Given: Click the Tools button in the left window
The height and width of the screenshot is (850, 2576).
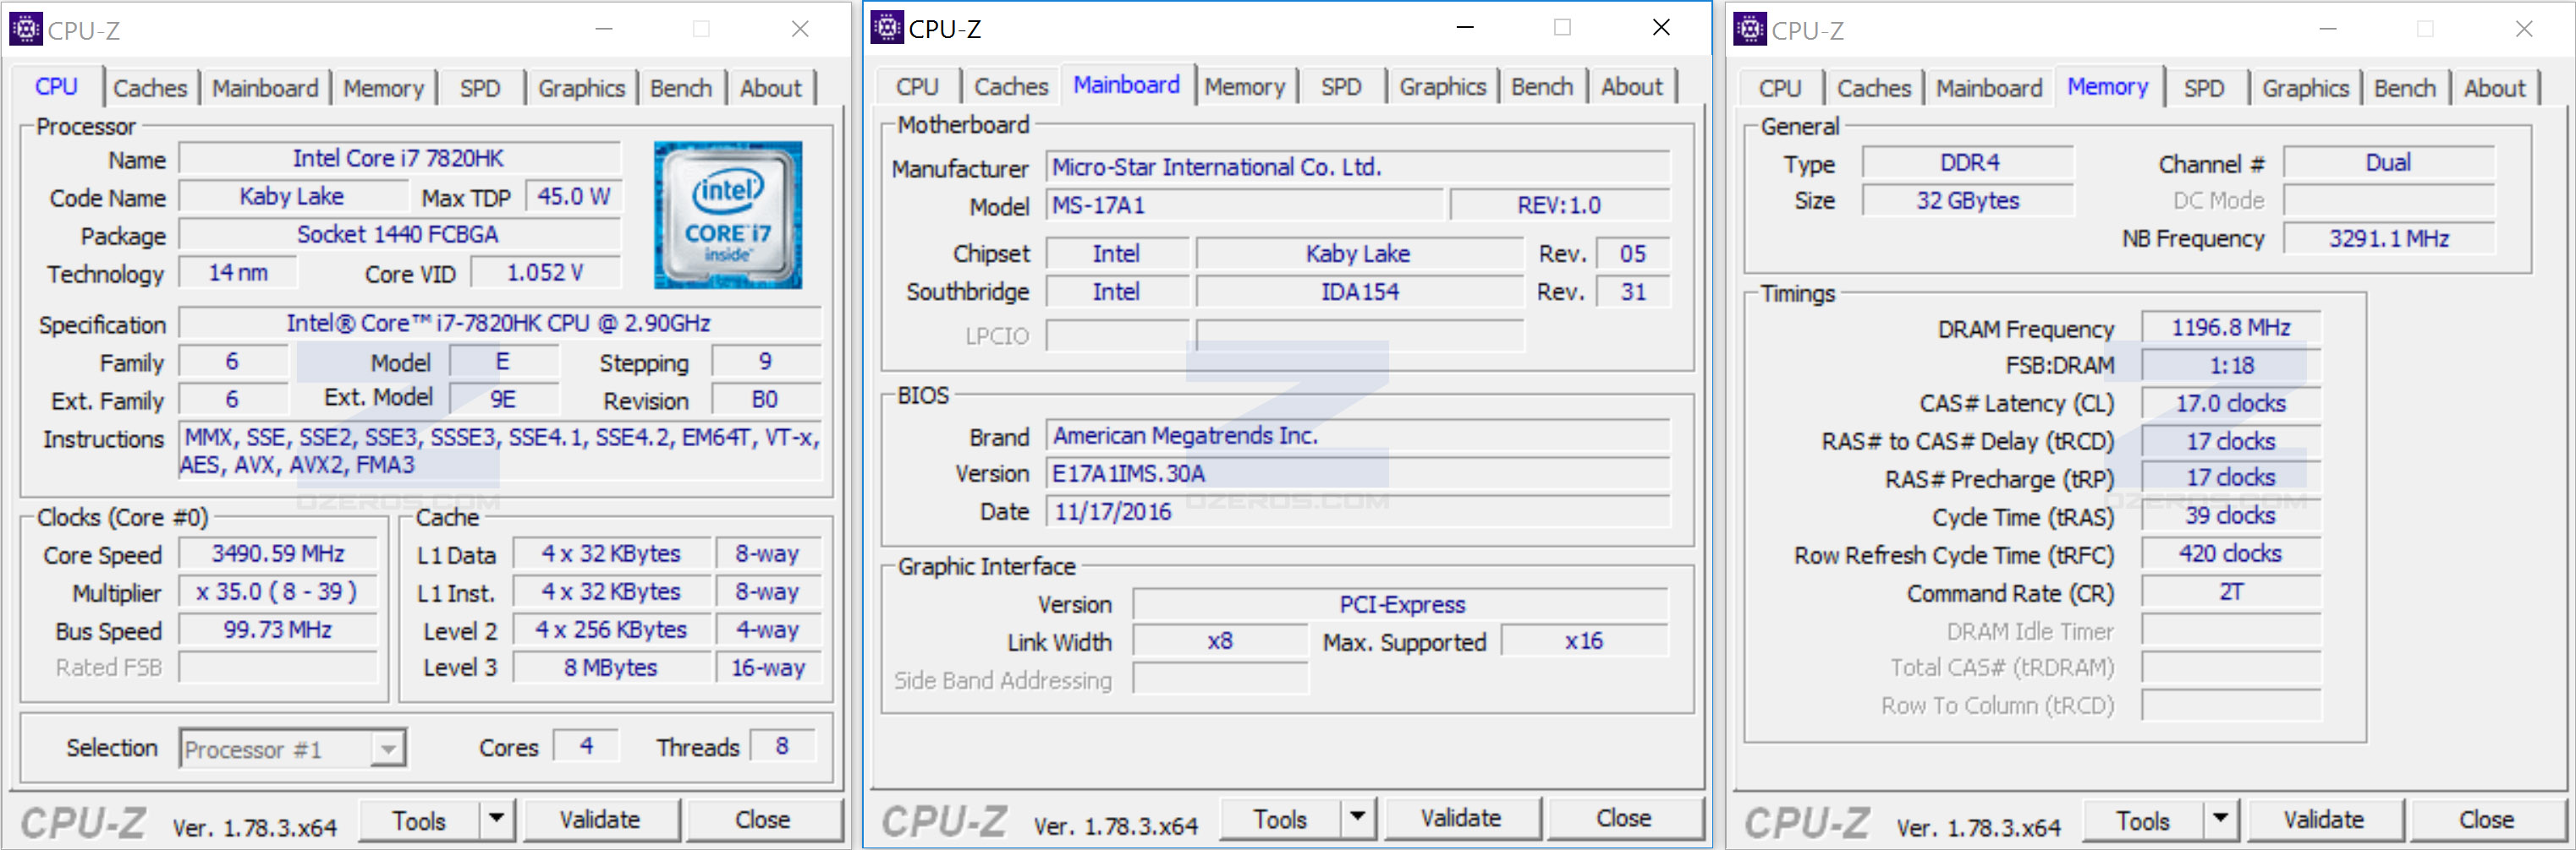Looking at the screenshot, I should pyautogui.click(x=419, y=820).
